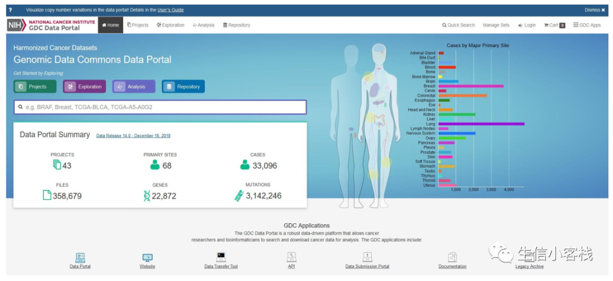Focus the search field with BRAF example
613x281 pixels.
click(160, 107)
